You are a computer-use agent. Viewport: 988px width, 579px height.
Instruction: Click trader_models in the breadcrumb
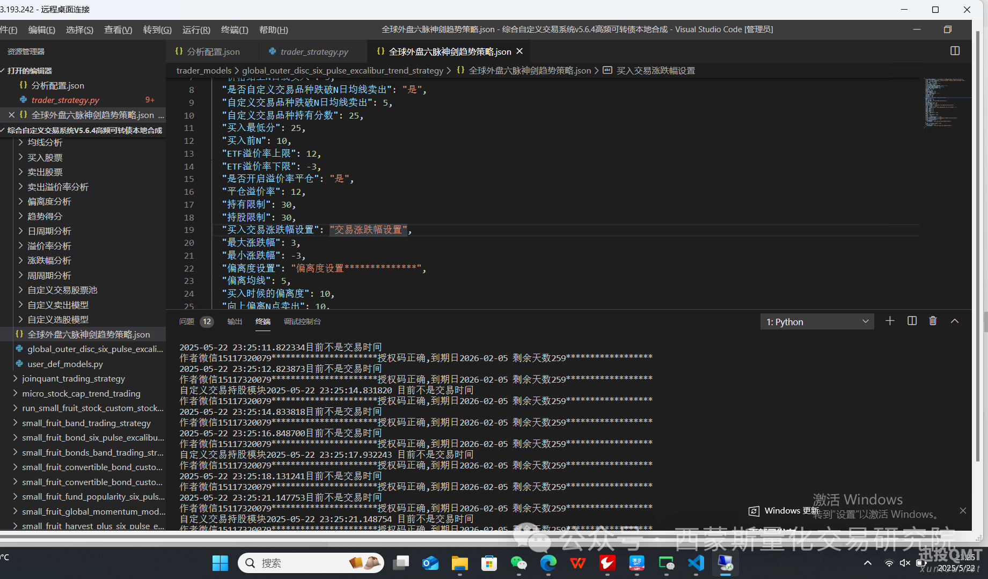coord(204,71)
